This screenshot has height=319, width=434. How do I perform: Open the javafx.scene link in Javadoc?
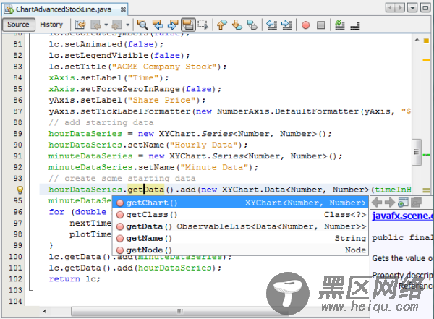pos(402,216)
